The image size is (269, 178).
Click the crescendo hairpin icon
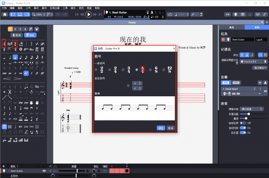[x=7, y=79]
